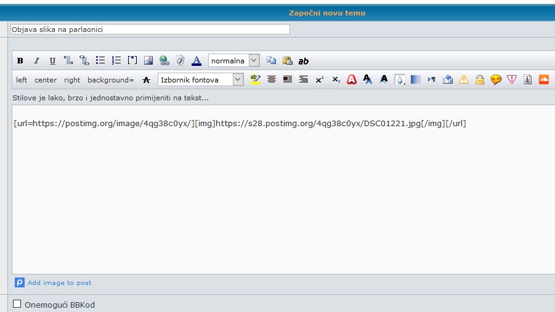Screen dimensions: 555x312
Task: Enable the Onemogući BBKod checkbox
Action: pos(17,304)
